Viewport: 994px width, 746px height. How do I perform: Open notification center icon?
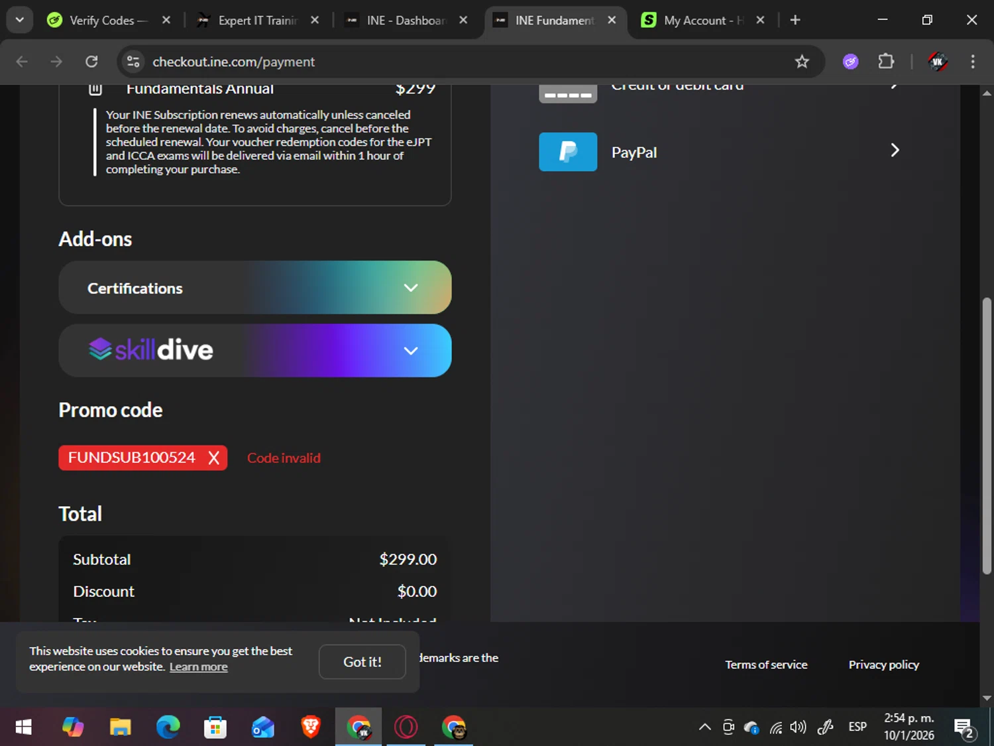pos(964,728)
